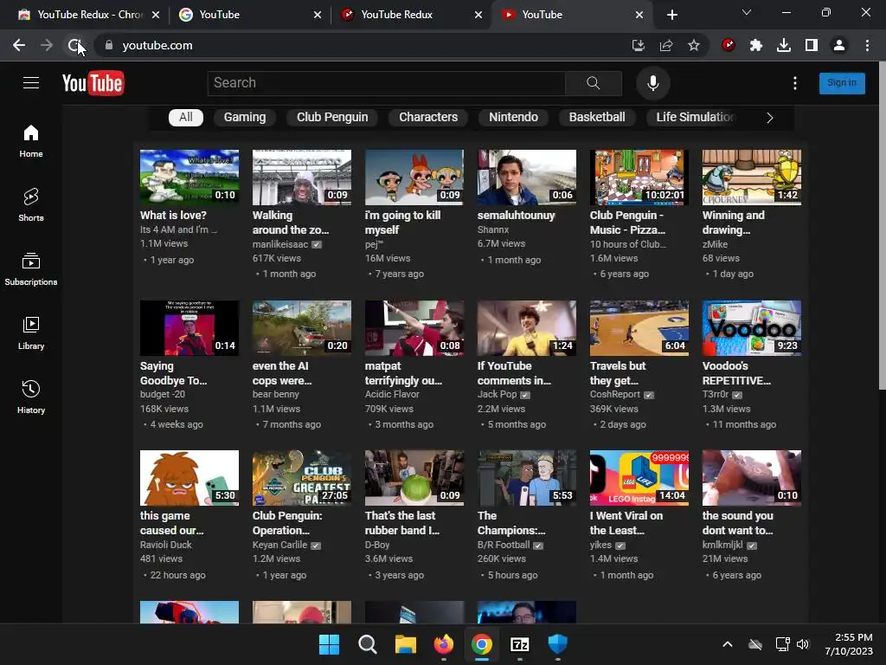
Task: Open 'this game caused our' thumbnail
Action: coord(189,478)
